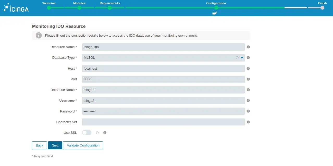This screenshot has width=333, height=166.
Task: Enable the Use SSL switch
Action: [x=87, y=133]
